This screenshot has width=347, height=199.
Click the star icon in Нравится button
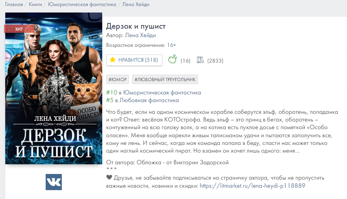(113, 60)
